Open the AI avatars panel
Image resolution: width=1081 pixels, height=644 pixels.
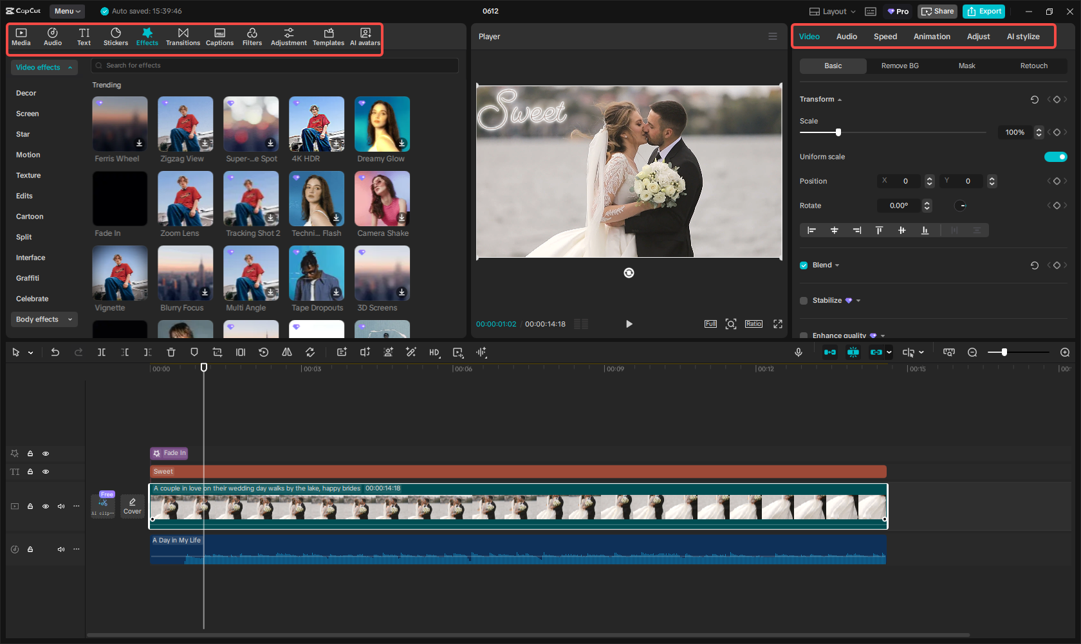[x=365, y=36]
